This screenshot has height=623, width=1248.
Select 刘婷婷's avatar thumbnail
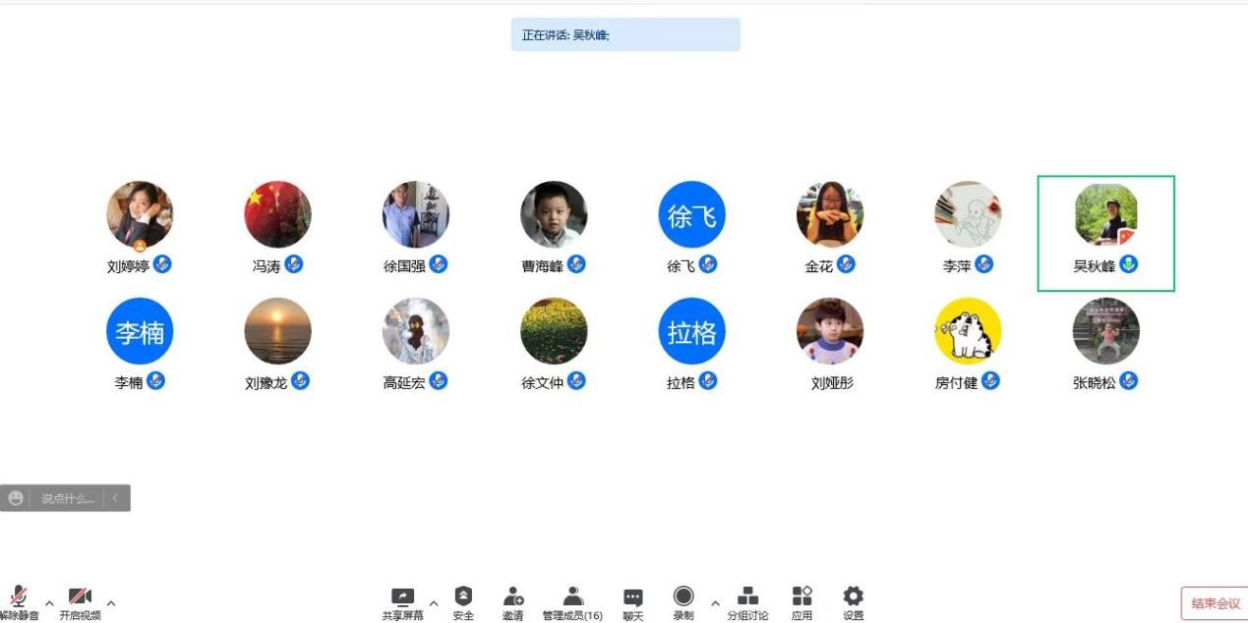click(140, 214)
